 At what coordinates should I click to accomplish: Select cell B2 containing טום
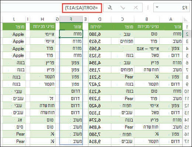pyautogui.click(x=147, y=34)
